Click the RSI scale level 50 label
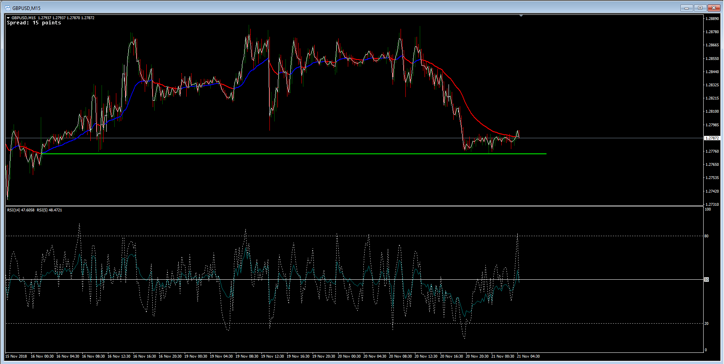The width and height of the screenshot is (724, 364). pyautogui.click(x=706, y=280)
